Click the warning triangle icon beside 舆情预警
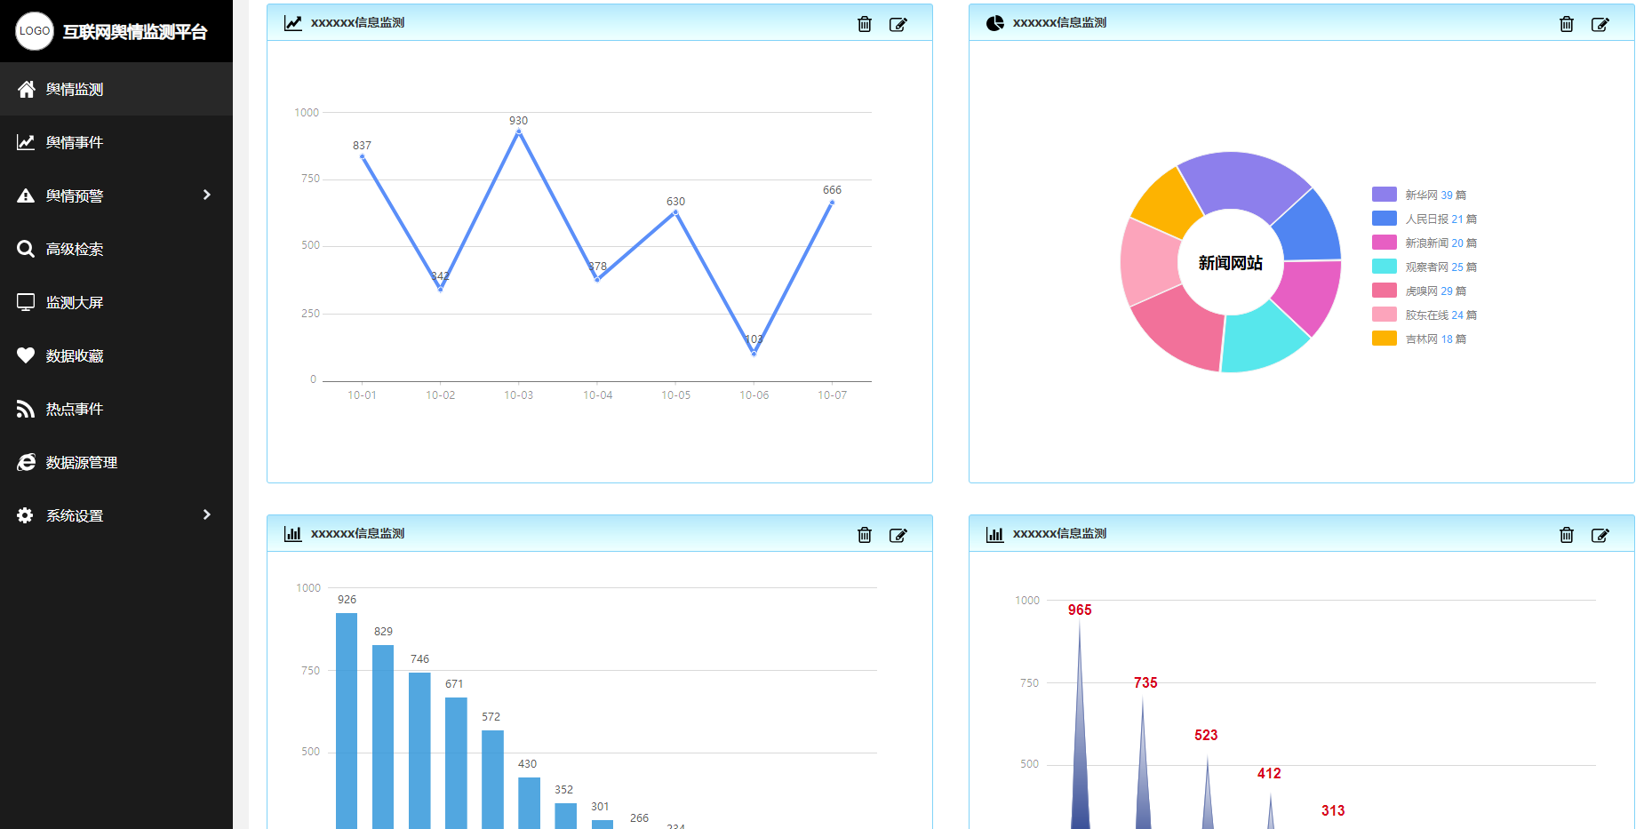Image resolution: width=1652 pixels, height=829 pixels. click(26, 195)
